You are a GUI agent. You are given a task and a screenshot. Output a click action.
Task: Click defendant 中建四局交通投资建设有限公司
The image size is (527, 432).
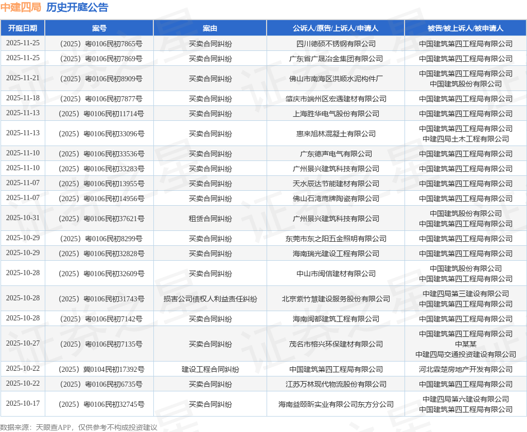[x=466, y=354]
